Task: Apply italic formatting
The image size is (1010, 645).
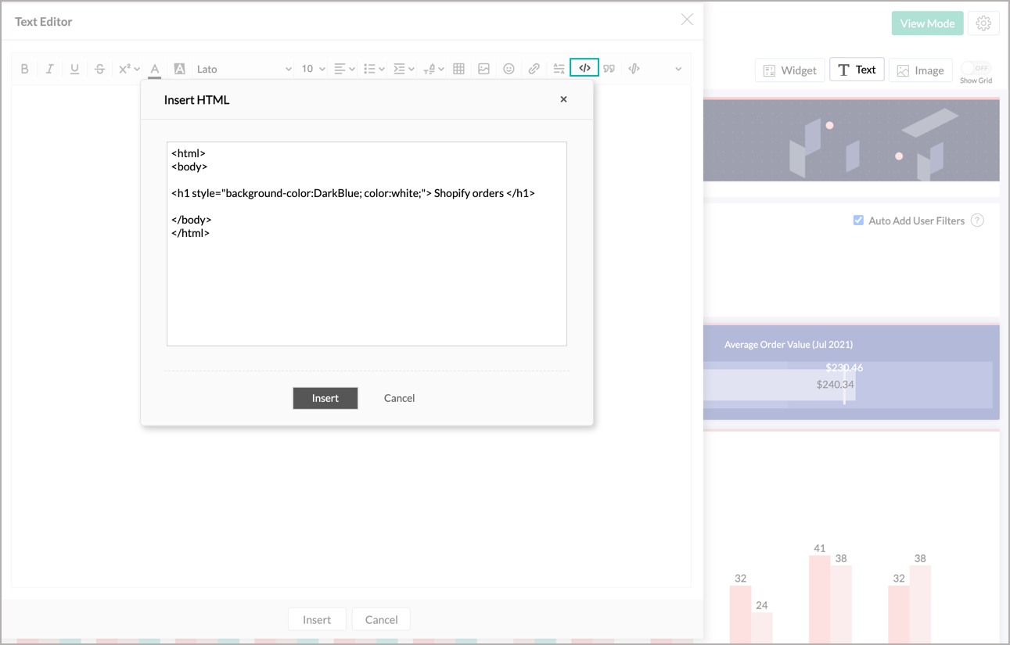Action: click(49, 69)
